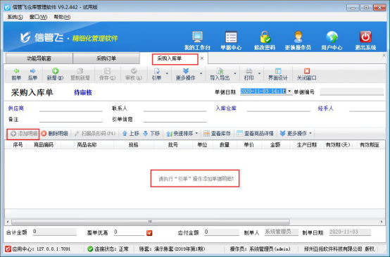Click 界面设计 layout icon
The image size is (390, 257).
point(277,74)
